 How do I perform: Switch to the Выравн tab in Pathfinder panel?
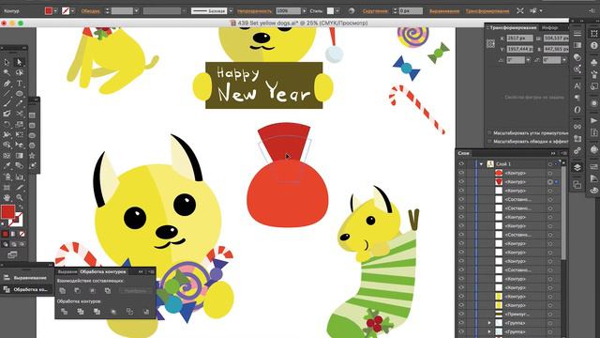tap(67, 271)
